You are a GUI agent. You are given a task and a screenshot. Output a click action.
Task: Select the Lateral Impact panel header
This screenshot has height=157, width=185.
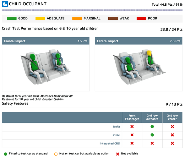pyautogui.click(x=139, y=41)
